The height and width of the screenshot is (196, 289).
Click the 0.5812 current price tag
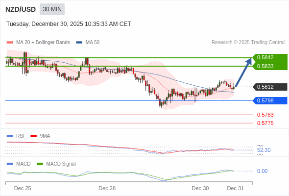(270, 87)
